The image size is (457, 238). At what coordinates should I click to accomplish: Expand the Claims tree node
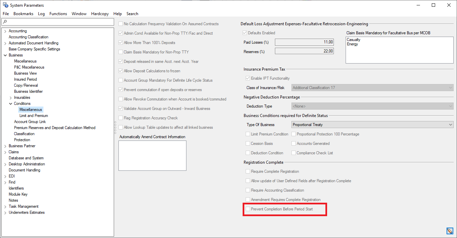pyautogui.click(x=5, y=152)
